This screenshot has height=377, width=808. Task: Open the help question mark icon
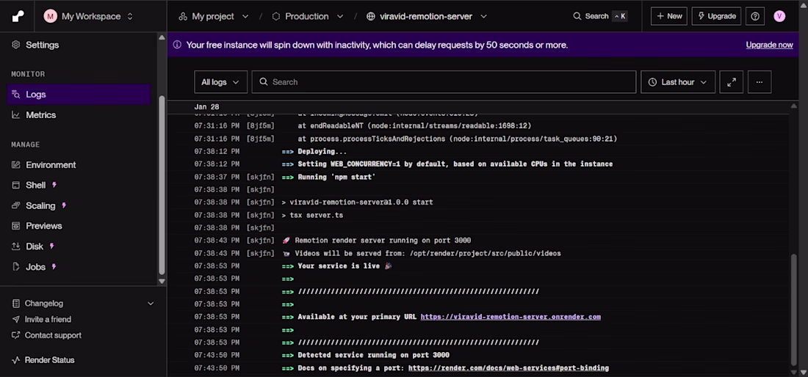point(755,16)
